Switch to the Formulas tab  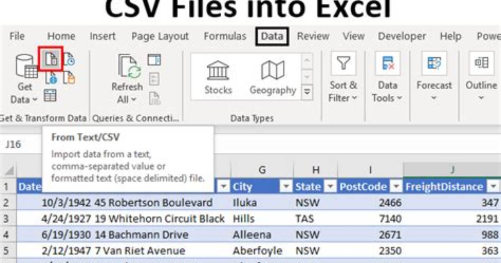[225, 36]
